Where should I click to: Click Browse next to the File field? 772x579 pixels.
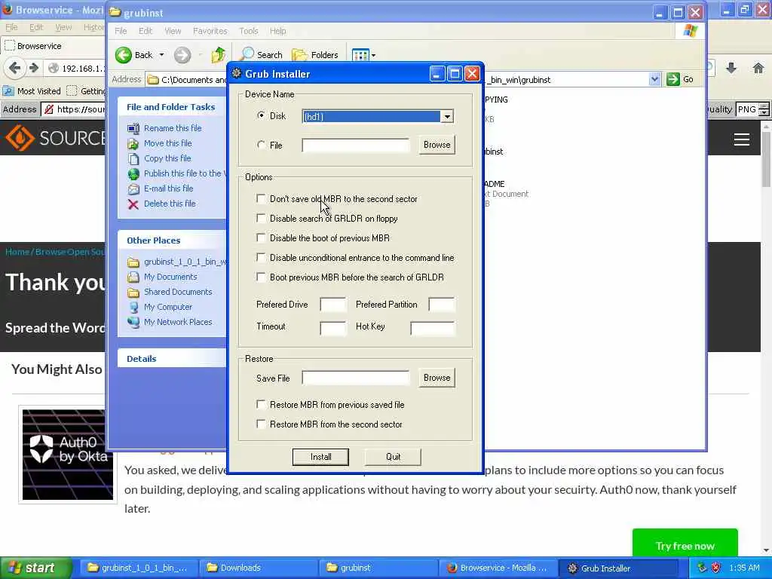(x=437, y=145)
